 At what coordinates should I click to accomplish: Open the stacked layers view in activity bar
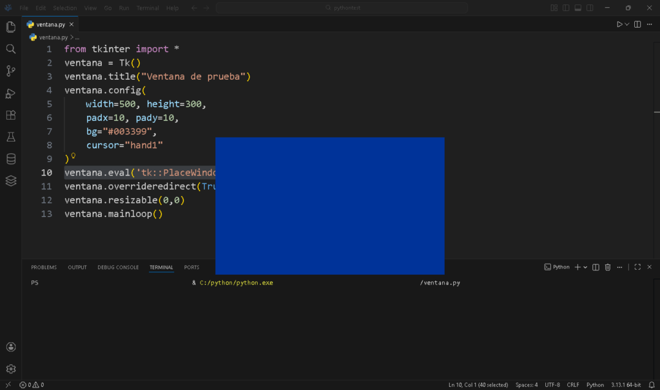(11, 181)
